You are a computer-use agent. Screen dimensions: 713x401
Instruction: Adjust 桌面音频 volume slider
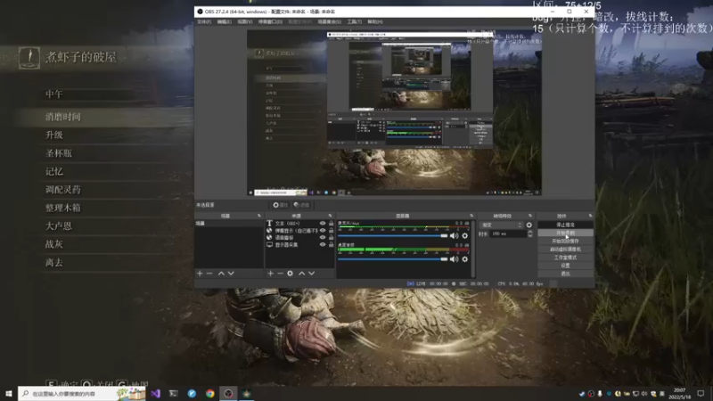tap(393, 259)
